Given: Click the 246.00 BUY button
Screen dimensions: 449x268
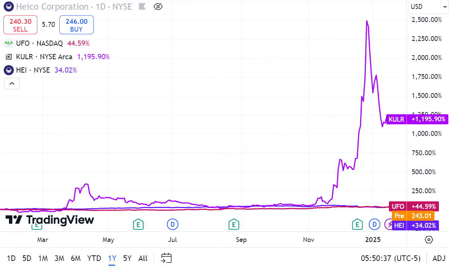Looking at the screenshot, I should (76, 25).
